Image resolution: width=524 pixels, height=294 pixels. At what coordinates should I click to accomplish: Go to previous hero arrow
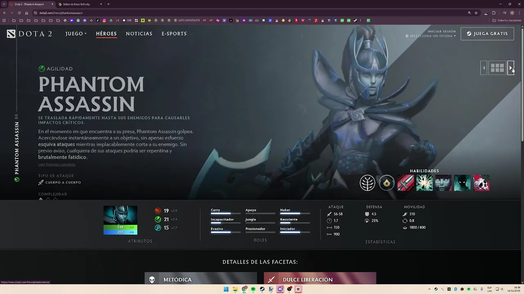click(x=484, y=68)
